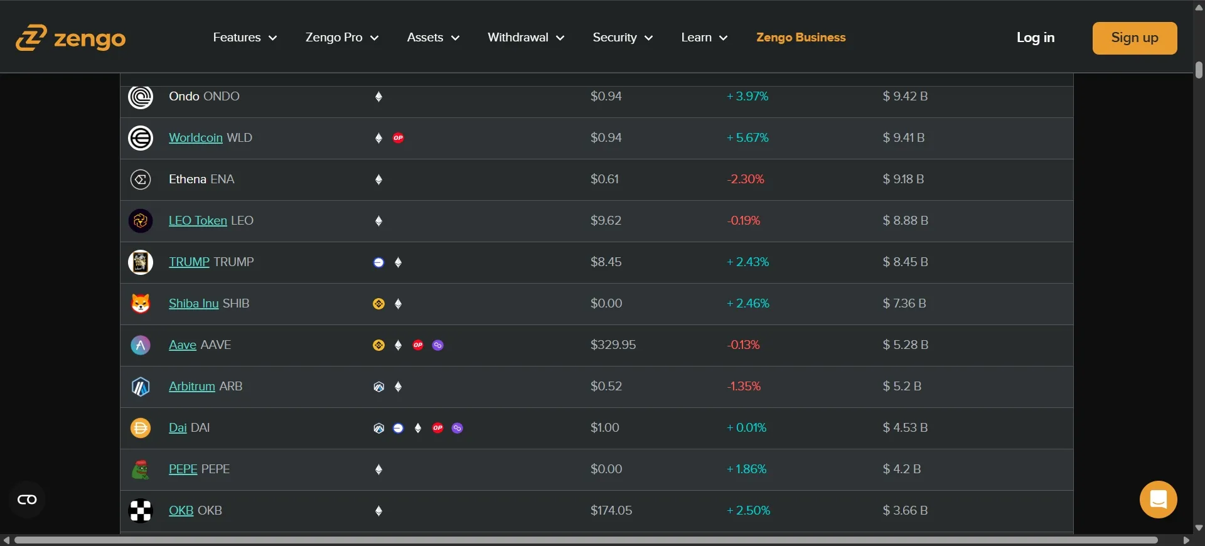The width and height of the screenshot is (1205, 546).
Task: Expand the Assets dropdown menu
Action: tap(433, 38)
